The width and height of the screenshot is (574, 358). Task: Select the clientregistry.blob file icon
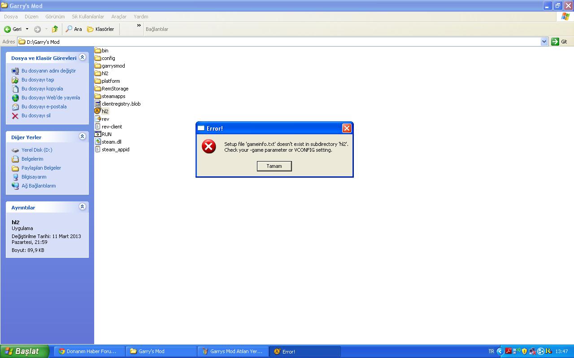pos(98,104)
